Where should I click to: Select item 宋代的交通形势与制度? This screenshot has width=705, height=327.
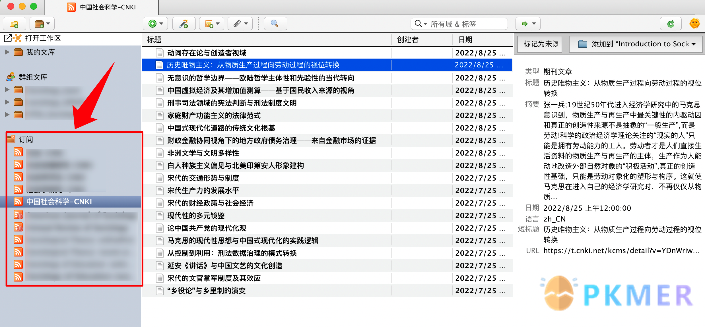pos(327,178)
